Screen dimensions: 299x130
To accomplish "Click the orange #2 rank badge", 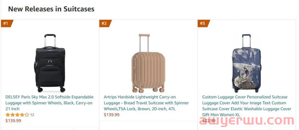I will point(105,23).
